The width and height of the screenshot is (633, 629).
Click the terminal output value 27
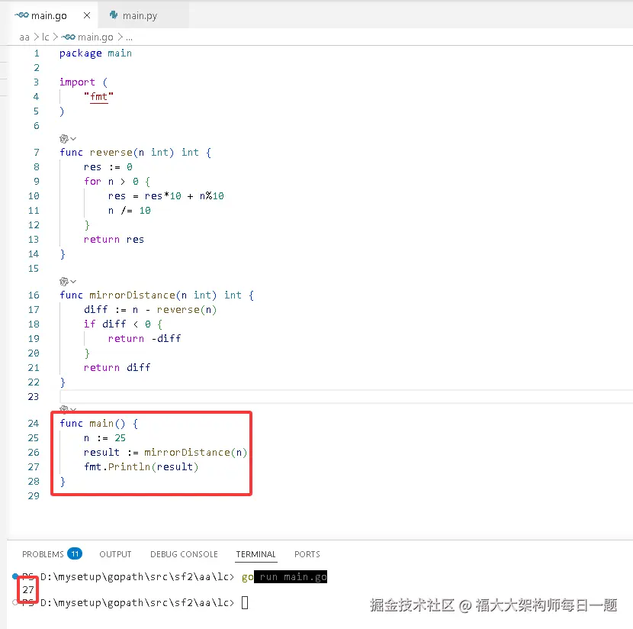pos(28,590)
